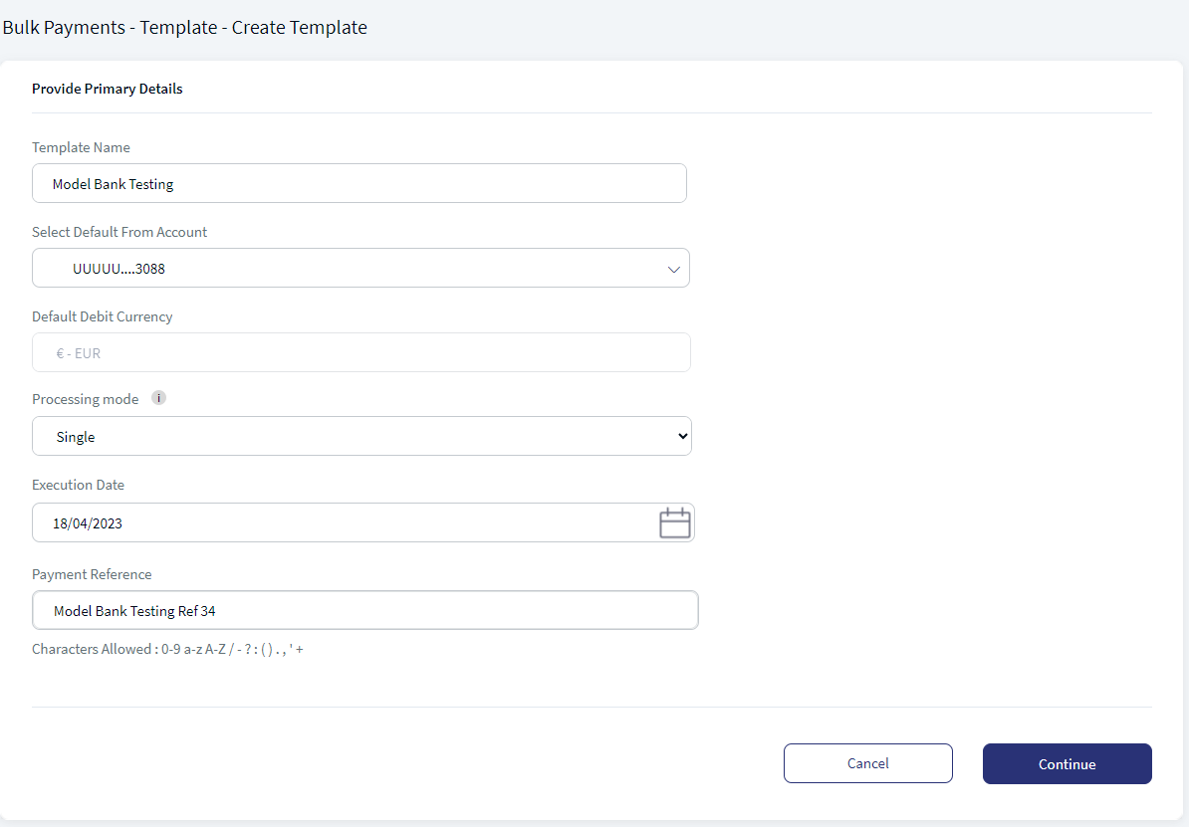Cancel the template creation
This screenshot has height=827, width=1189.
(x=867, y=763)
